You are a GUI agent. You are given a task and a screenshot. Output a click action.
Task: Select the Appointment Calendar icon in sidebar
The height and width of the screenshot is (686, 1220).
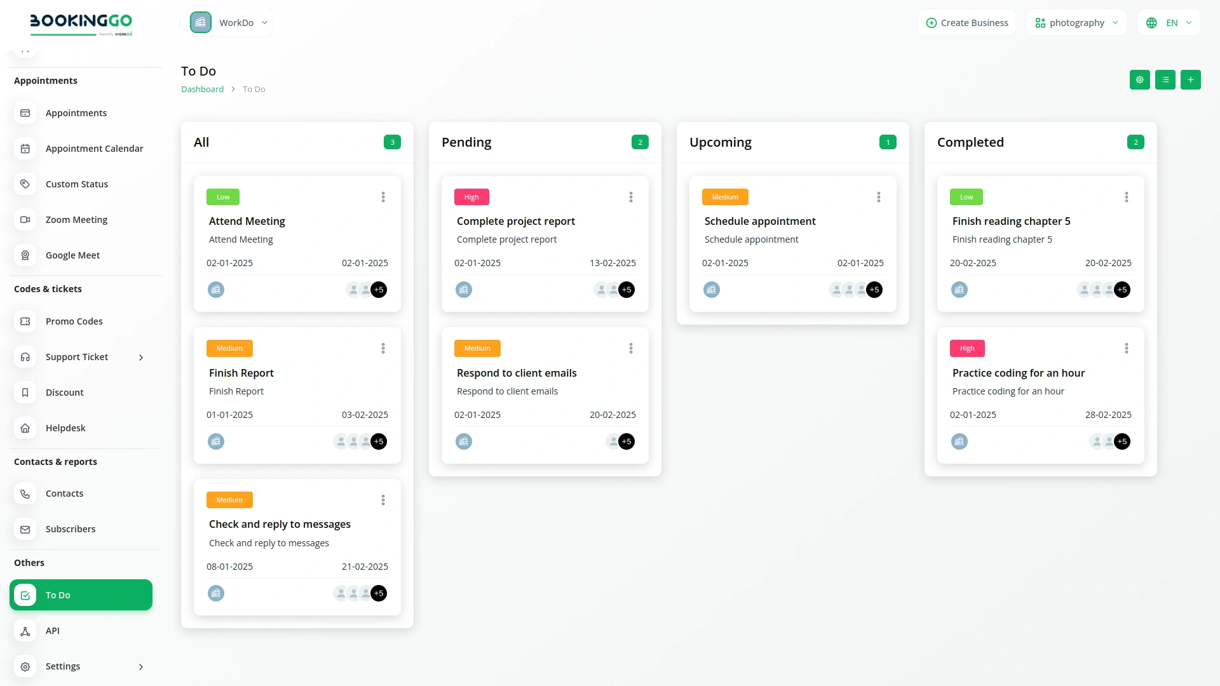pyautogui.click(x=25, y=148)
